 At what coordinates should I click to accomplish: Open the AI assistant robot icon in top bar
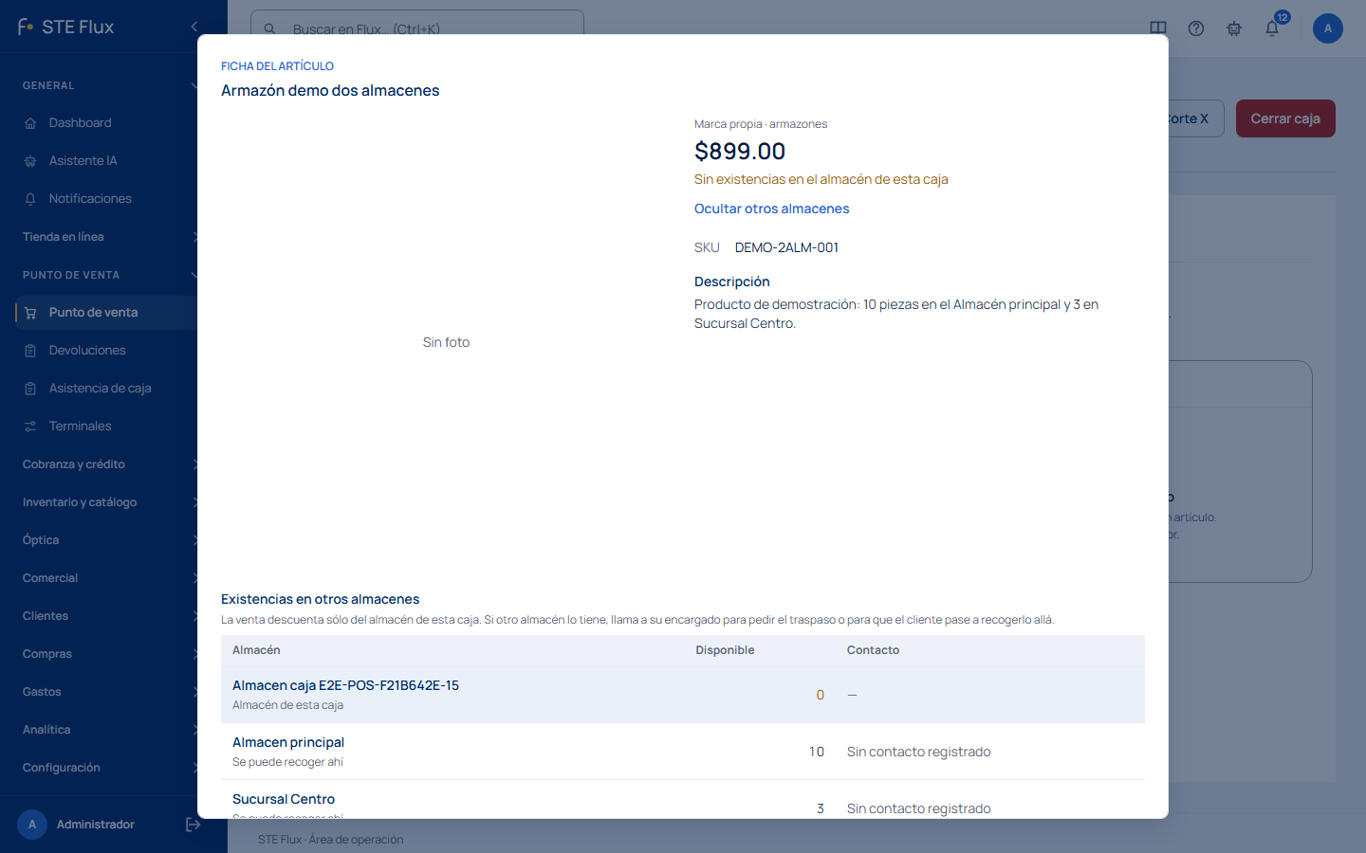tap(1234, 28)
